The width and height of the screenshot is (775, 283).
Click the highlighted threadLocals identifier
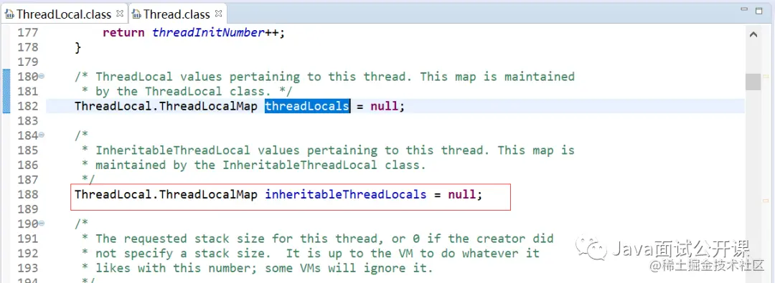307,106
